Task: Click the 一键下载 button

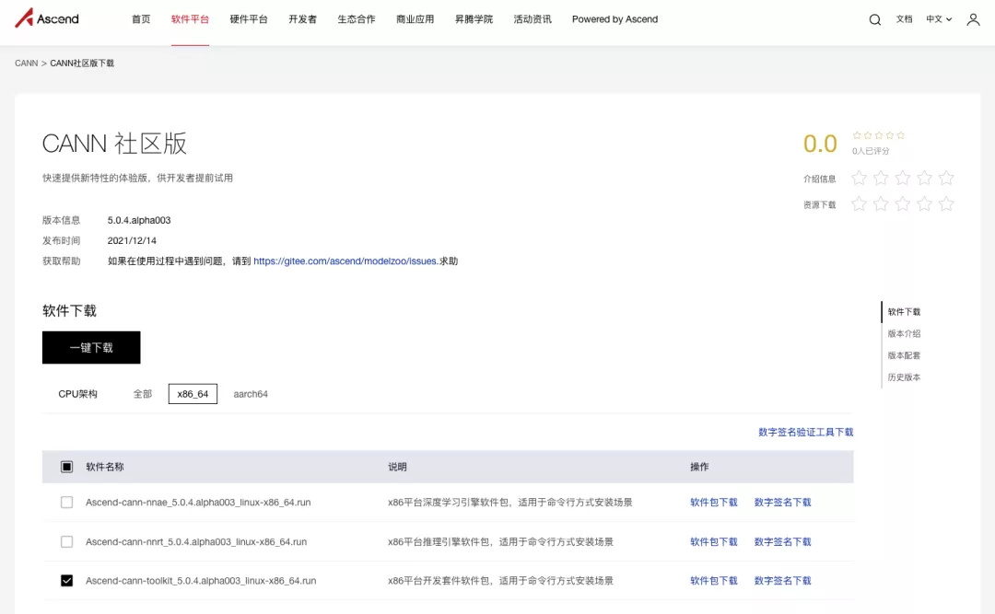Action: (x=91, y=348)
